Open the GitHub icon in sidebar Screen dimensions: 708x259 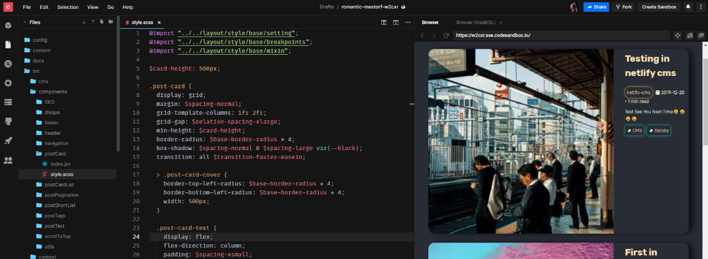click(8, 121)
